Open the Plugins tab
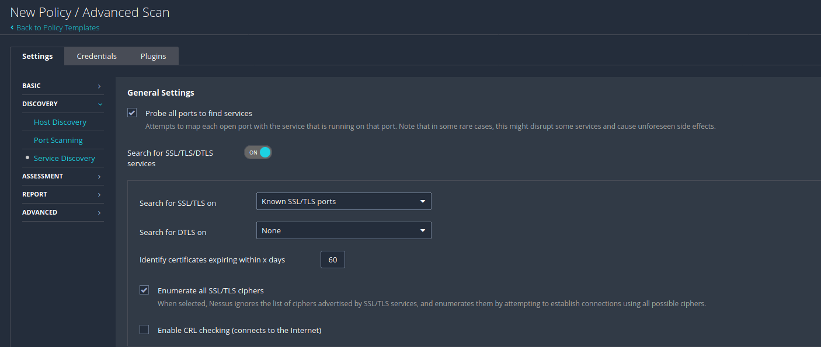 coord(153,57)
